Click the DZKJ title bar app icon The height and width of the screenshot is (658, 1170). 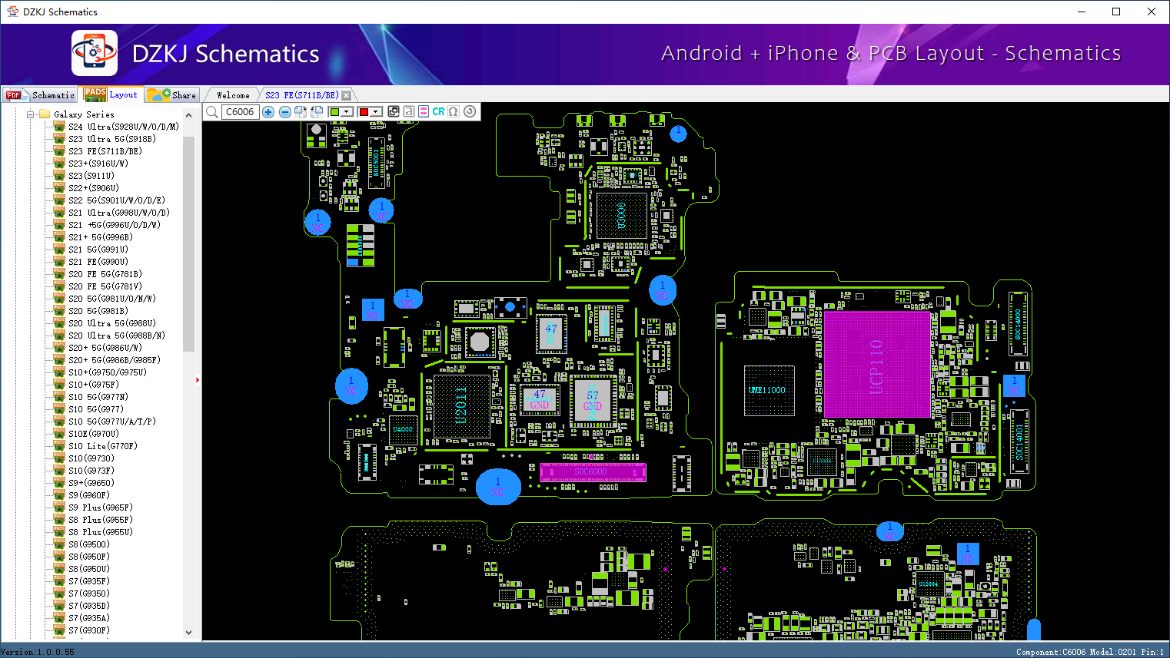[12, 12]
